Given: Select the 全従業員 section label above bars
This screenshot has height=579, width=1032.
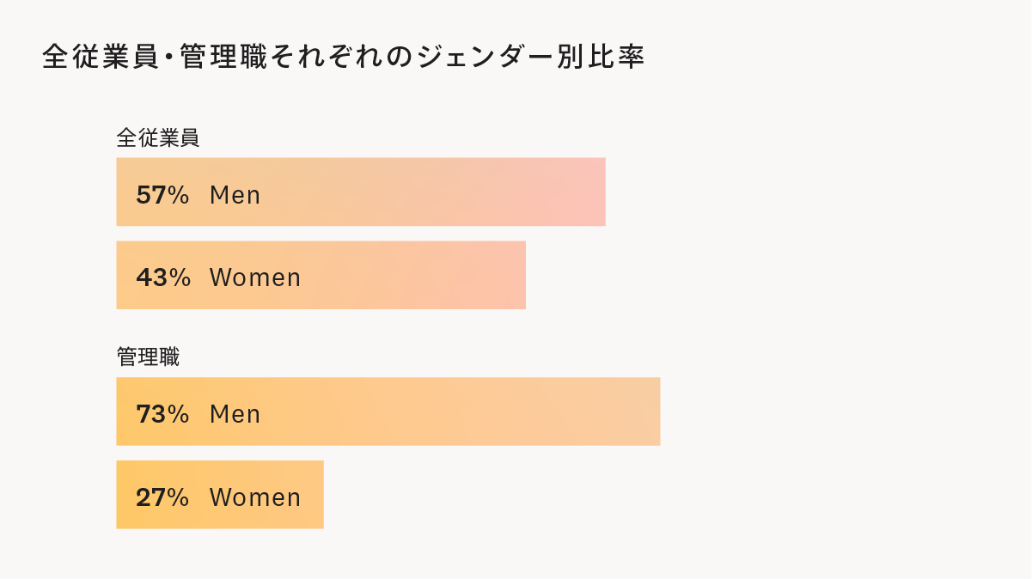Looking at the screenshot, I should coord(158,137).
